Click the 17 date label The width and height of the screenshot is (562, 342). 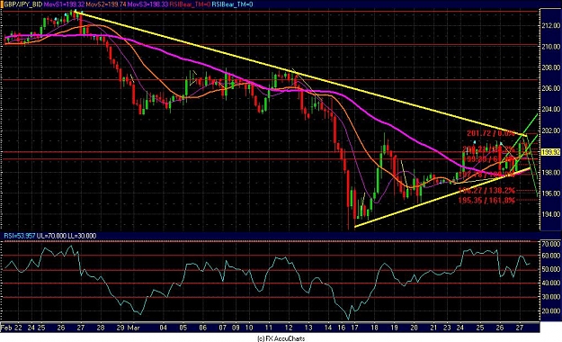pos(354,328)
